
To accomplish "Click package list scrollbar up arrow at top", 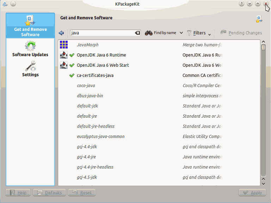I will click(x=263, y=42).
